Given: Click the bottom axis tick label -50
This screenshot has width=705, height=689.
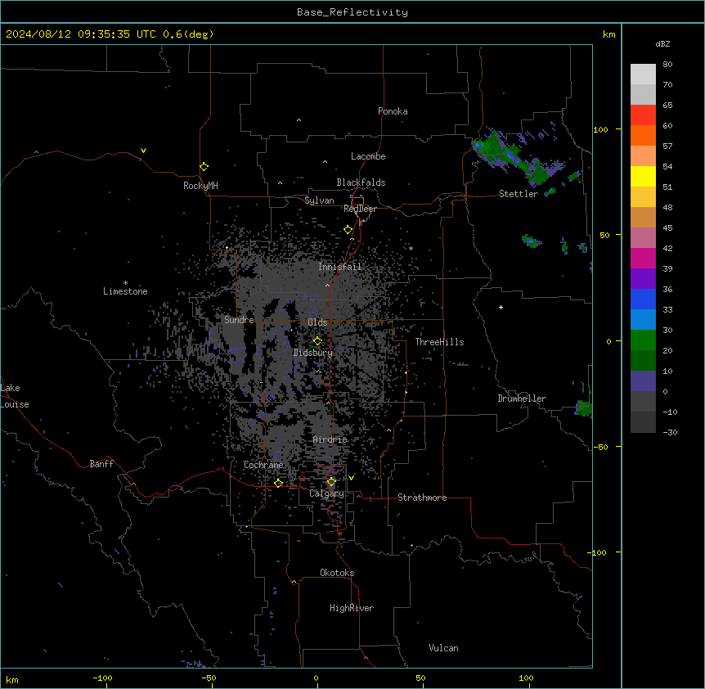Looking at the screenshot, I should tap(209, 678).
